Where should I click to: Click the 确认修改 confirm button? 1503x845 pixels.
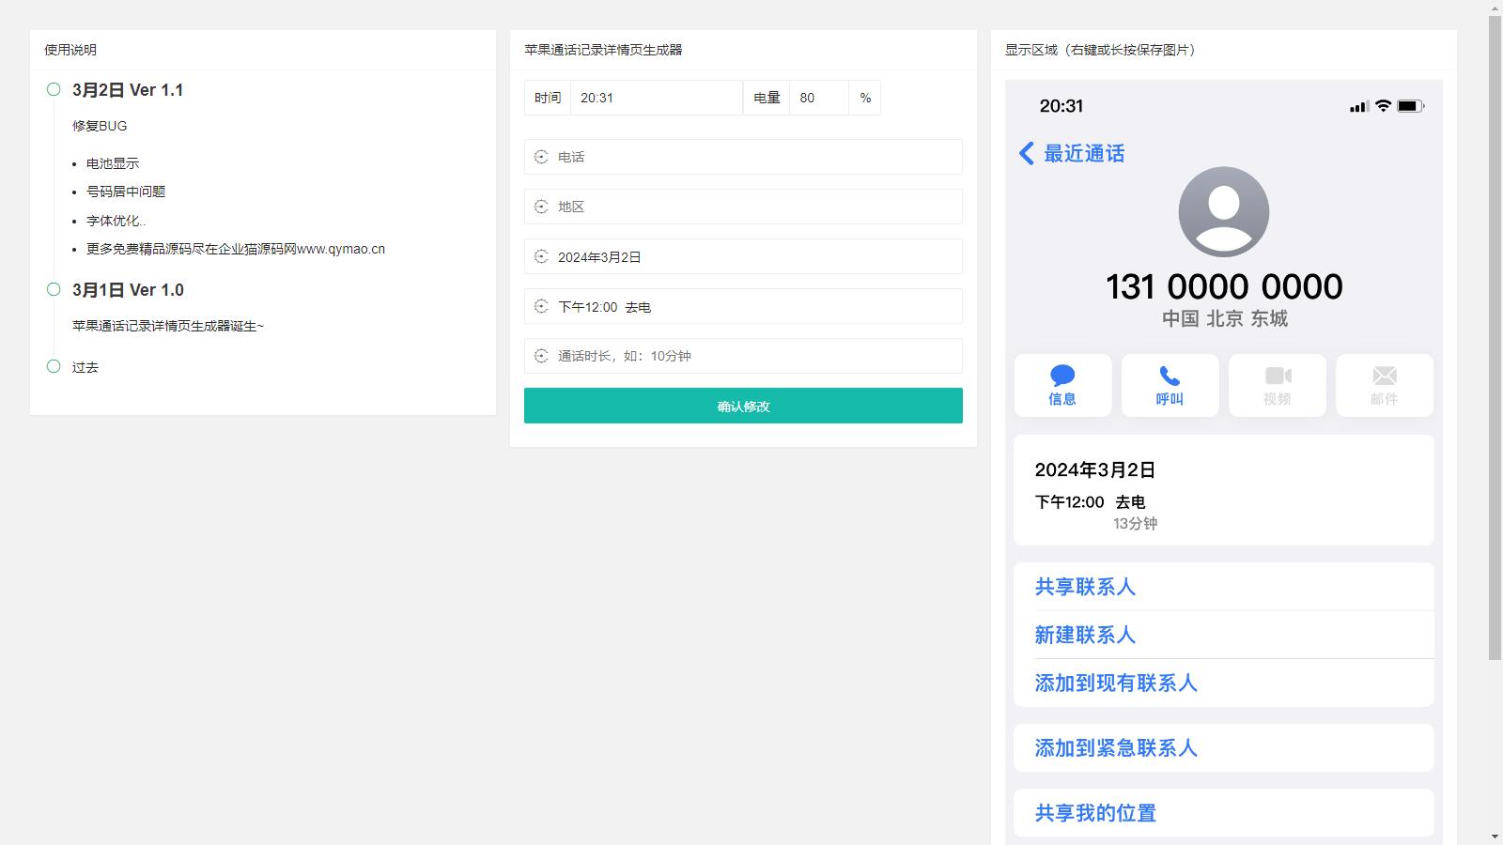click(743, 406)
